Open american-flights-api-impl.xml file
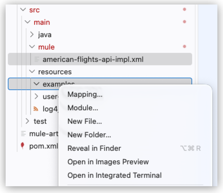This screenshot has height=193, width=223. [x=100, y=59]
